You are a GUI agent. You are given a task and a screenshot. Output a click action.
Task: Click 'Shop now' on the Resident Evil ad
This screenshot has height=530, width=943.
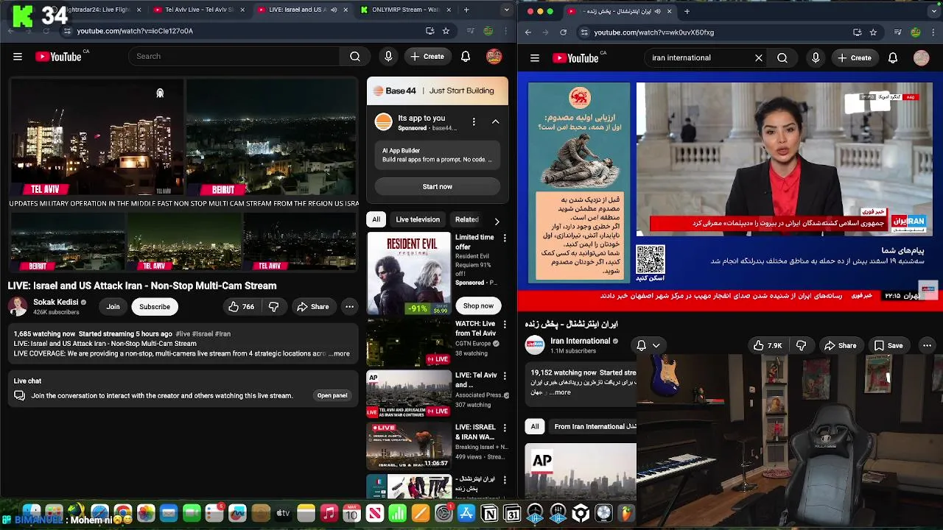click(478, 306)
